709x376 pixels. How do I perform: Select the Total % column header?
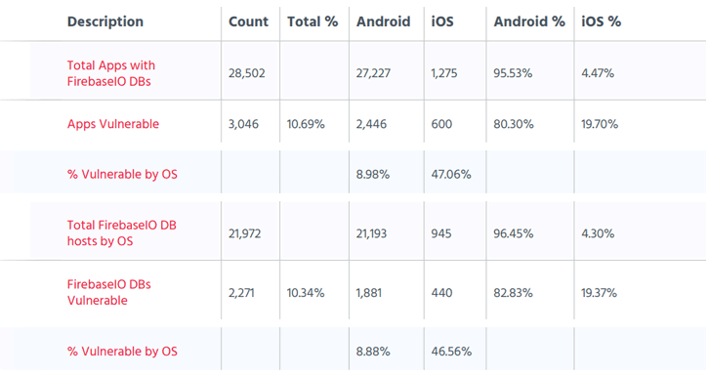point(313,21)
